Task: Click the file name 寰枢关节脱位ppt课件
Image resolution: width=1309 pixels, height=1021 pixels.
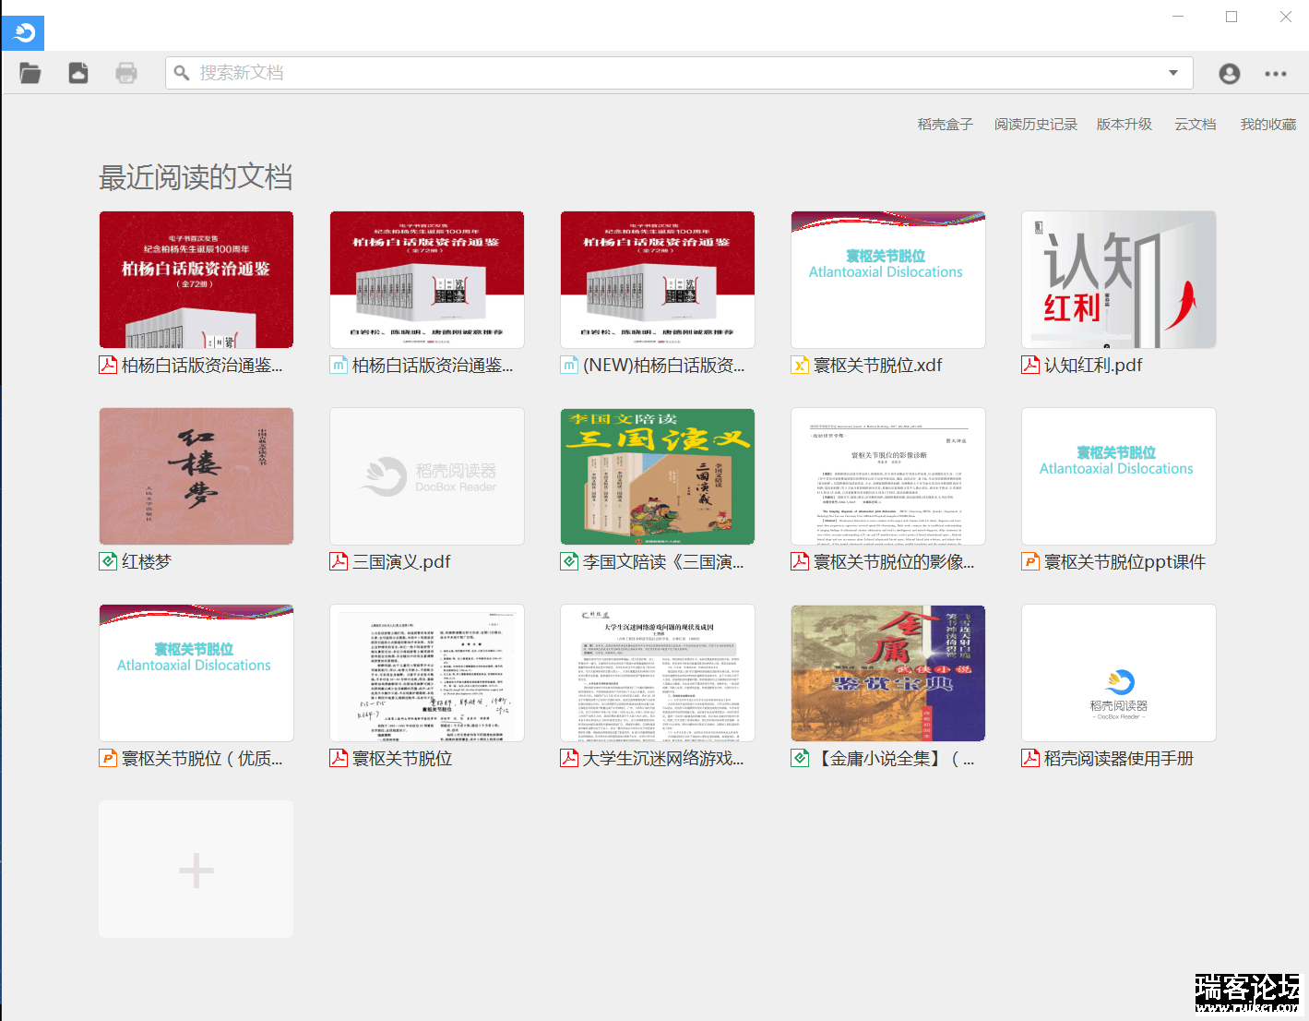Action: (1125, 562)
